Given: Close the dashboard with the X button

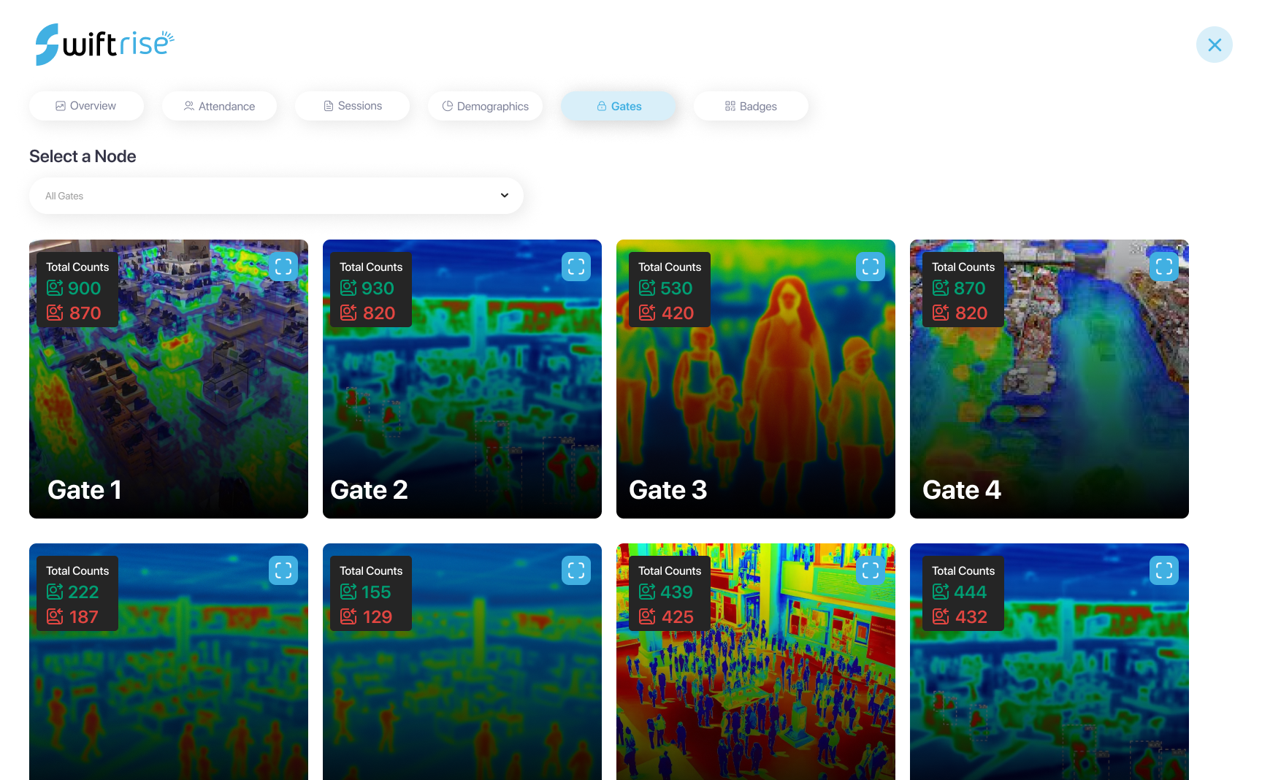Looking at the screenshot, I should 1214,45.
